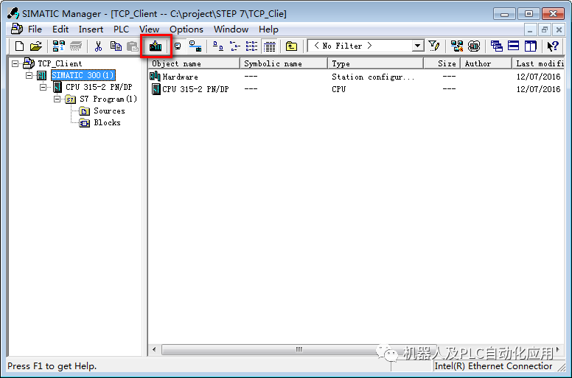This screenshot has height=378, width=572.
Task: Open Configure Network icon in toolbar
Action: coord(457,46)
